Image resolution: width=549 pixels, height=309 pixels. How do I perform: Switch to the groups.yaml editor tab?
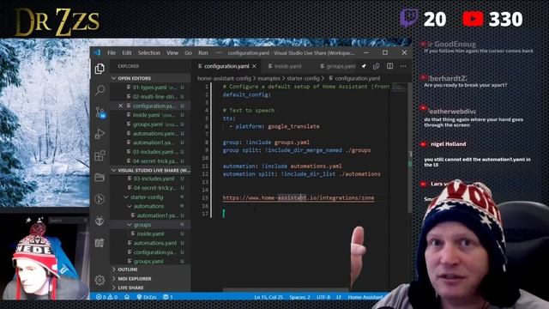(337, 66)
